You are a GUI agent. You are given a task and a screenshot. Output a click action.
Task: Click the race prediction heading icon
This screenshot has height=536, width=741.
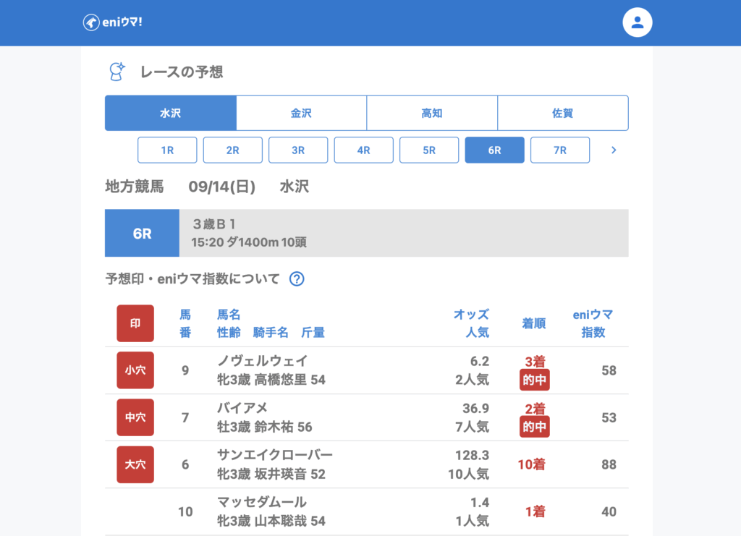click(x=117, y=72)
